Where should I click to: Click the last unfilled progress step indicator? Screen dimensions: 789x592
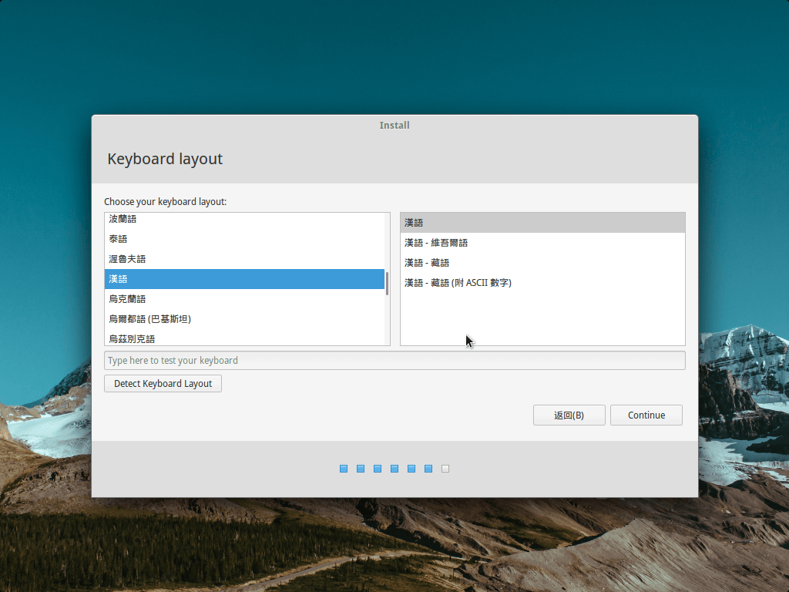tap(445, 469)
